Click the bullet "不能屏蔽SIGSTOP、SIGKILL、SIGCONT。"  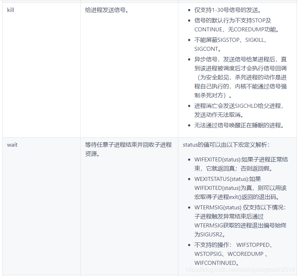(231, 44)
